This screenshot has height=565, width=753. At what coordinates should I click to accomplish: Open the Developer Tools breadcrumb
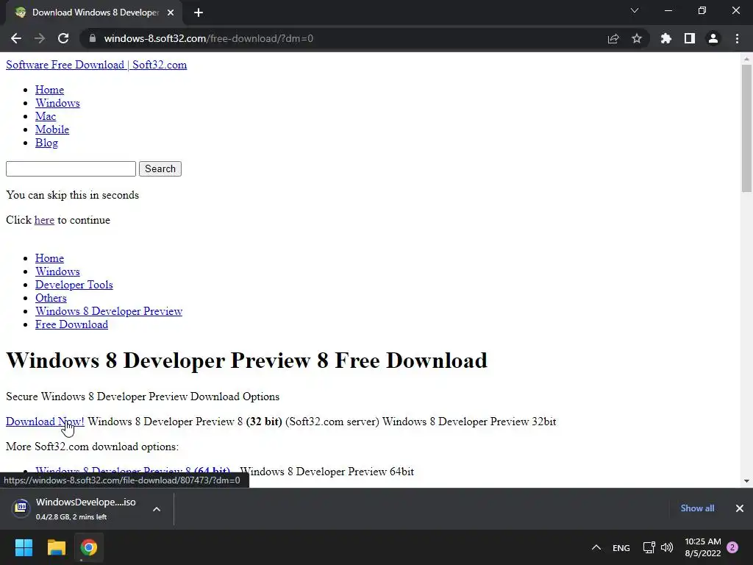point(74,285)
